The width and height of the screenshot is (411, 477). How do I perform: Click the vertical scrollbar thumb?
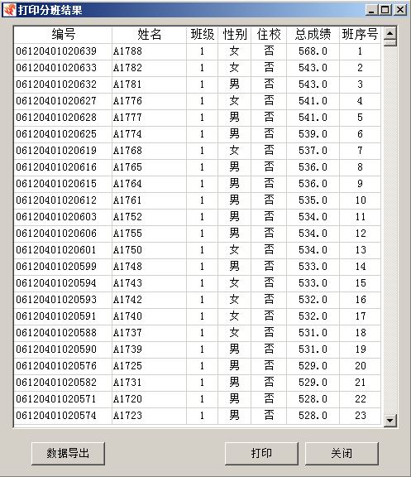pyautogui.click(x=390, y=42)
